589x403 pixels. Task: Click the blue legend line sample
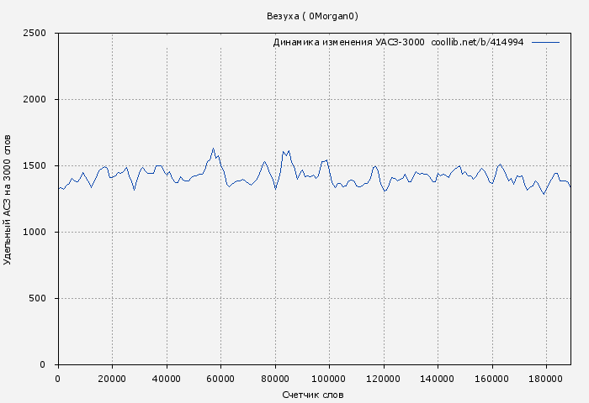click(x=545, y=42)
